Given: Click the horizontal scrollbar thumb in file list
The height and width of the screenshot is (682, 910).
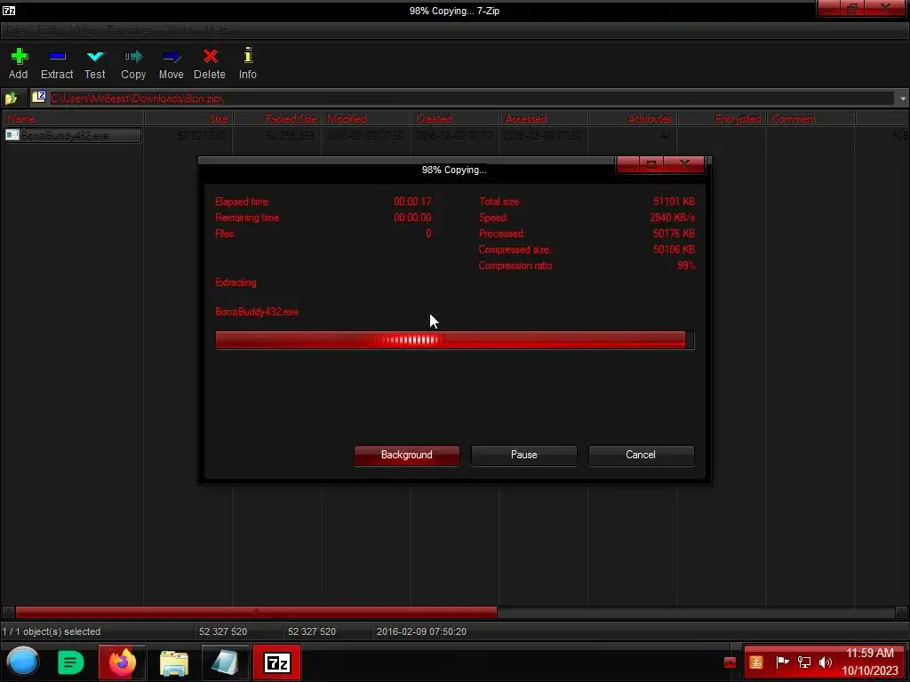Looking at the screenshot, I should [256, 612].
